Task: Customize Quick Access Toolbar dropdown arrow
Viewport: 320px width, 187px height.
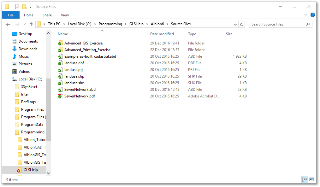Action: 30,7
